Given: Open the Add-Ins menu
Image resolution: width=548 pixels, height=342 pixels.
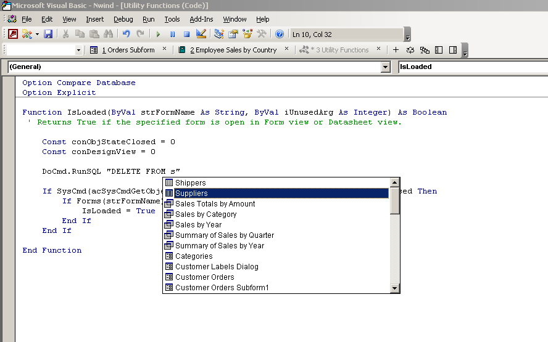Looking at the screenshot, I should (x=201, y=19).
